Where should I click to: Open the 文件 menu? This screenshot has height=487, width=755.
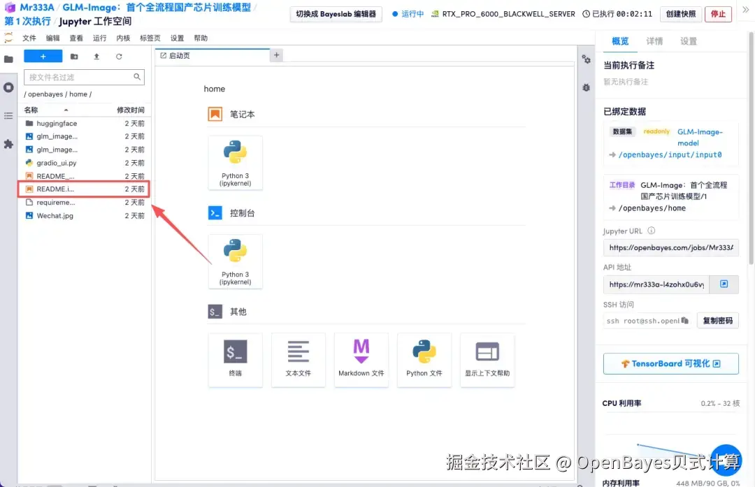click(x=29, y=38)
